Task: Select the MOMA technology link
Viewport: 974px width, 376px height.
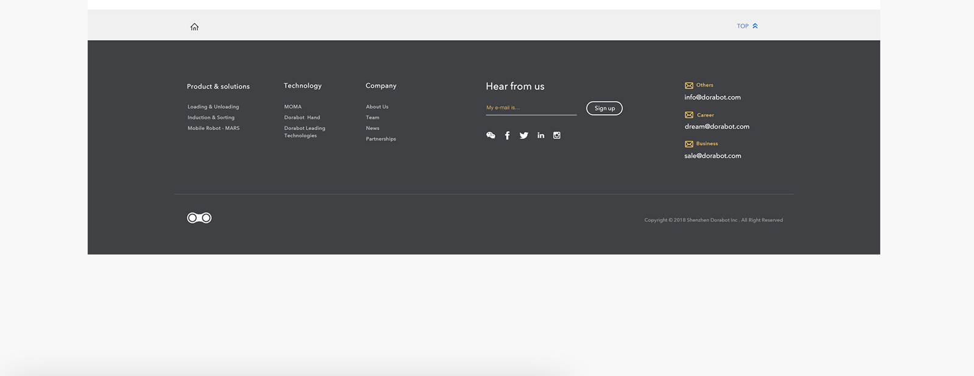Action: click(x=293, y=107)
